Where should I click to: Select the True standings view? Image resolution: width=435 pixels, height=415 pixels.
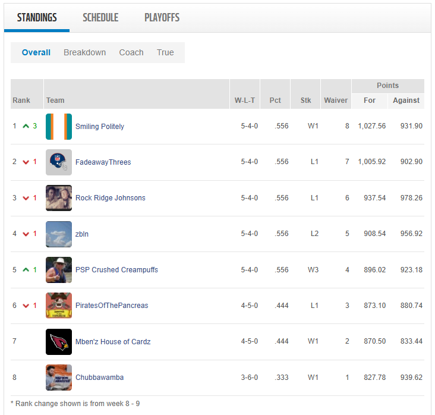pos(165,52)
